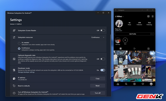
Task: Copy the IP address with Copy button
Action: pos(98,79)
